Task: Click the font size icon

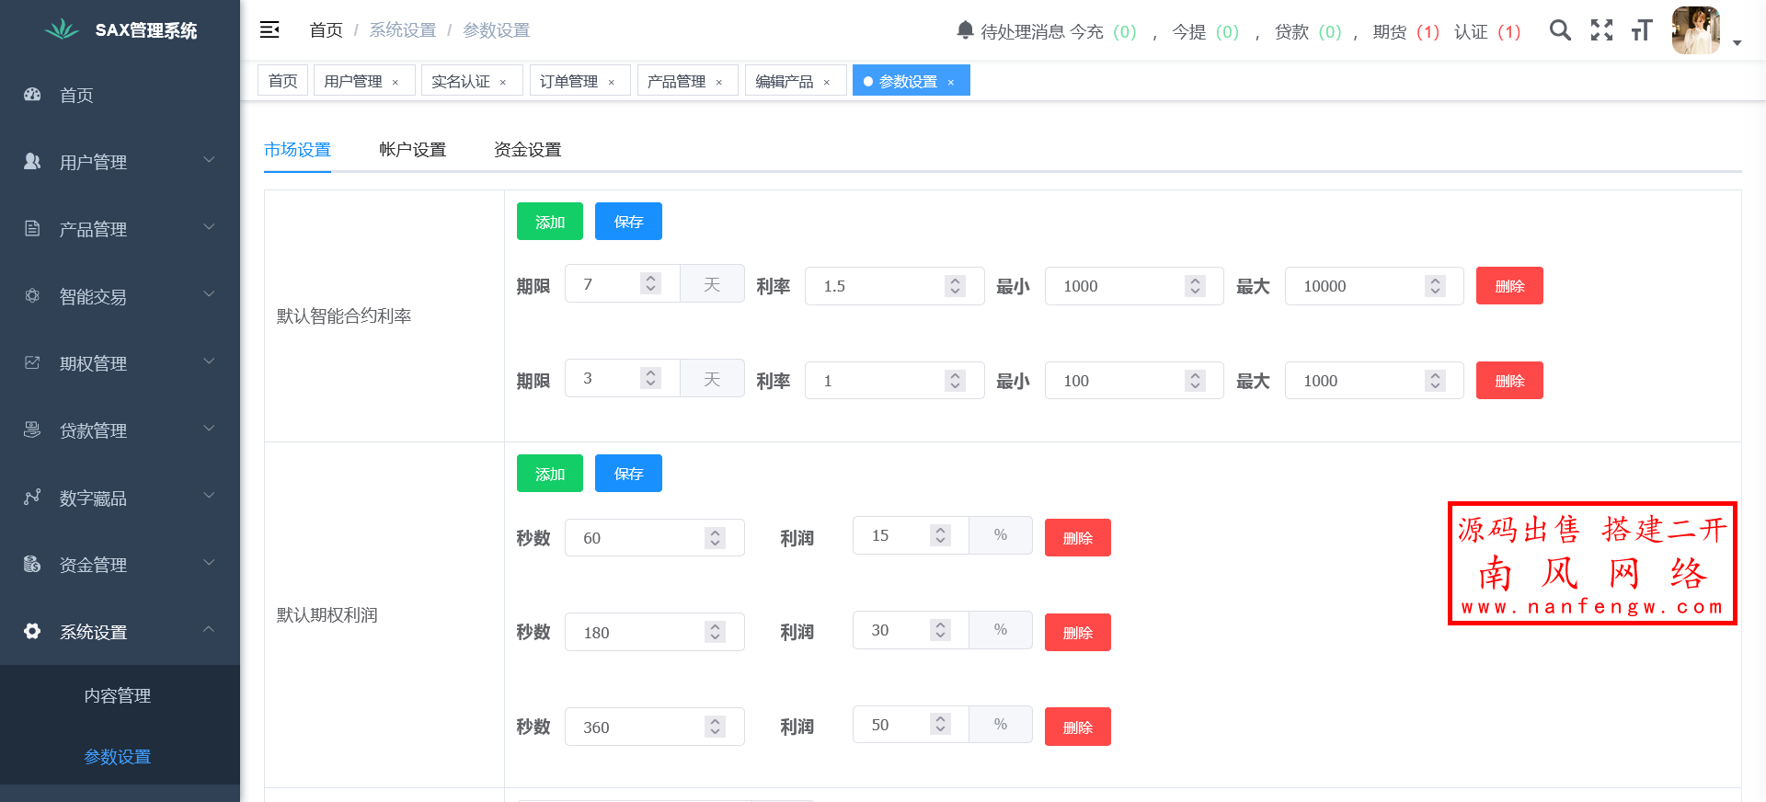Action: pos(1642,30)
